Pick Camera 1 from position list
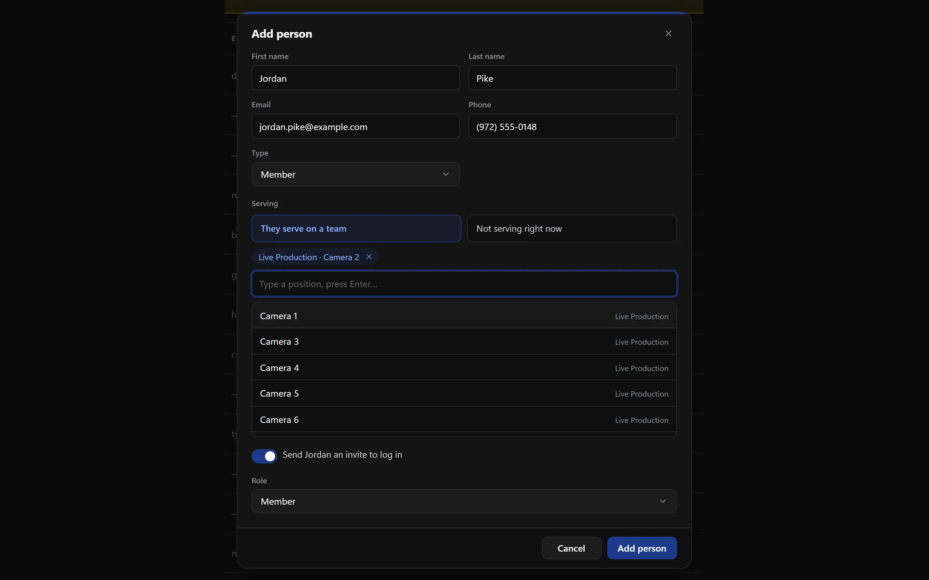Image resolution: width=929 pixels, height=580 pixels. 464,316
